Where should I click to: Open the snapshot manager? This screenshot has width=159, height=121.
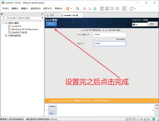click(x=95, y=9)
